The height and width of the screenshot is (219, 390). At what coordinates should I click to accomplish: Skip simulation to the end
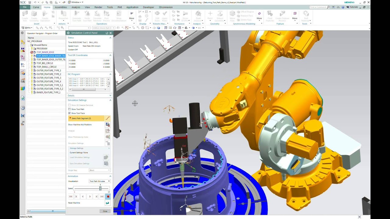(102, 197)
